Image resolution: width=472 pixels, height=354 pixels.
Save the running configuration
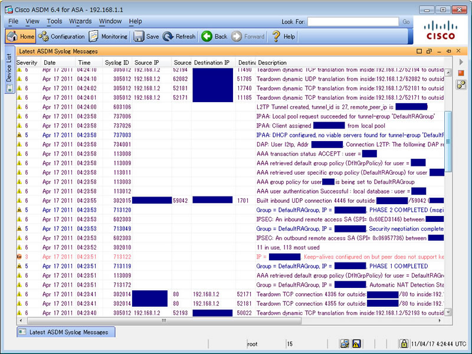tap(146, 37)
